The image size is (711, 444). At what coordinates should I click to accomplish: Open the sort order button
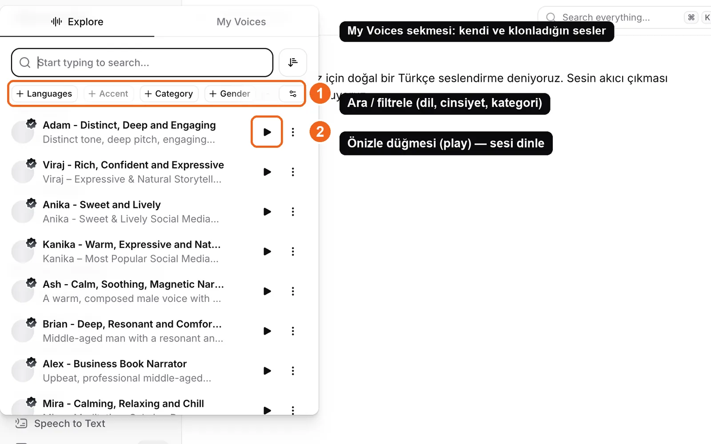tap(293, 63)
